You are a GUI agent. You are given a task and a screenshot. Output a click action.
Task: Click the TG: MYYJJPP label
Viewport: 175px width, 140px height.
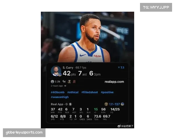point(156,7)
